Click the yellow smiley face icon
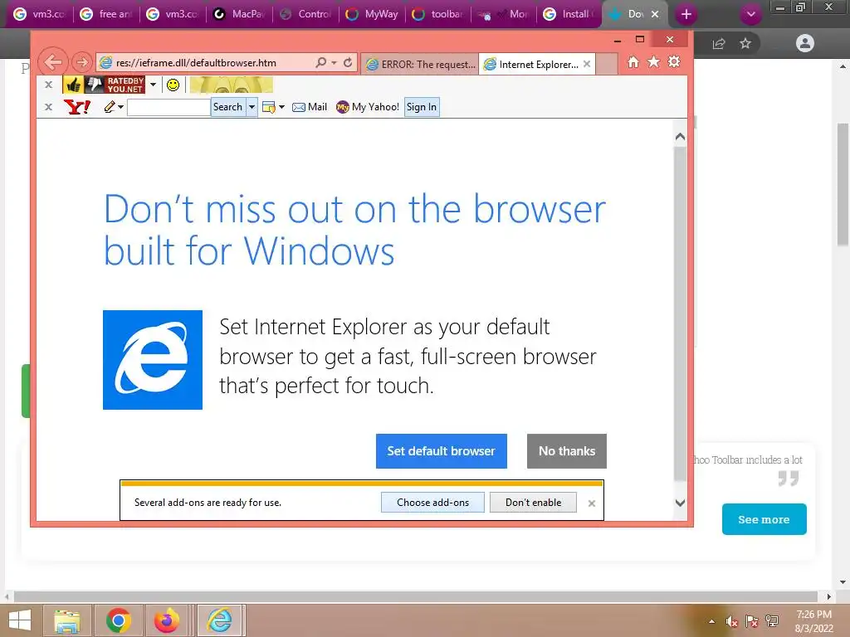Screen dimensions: 850x637 coord(173,85)
